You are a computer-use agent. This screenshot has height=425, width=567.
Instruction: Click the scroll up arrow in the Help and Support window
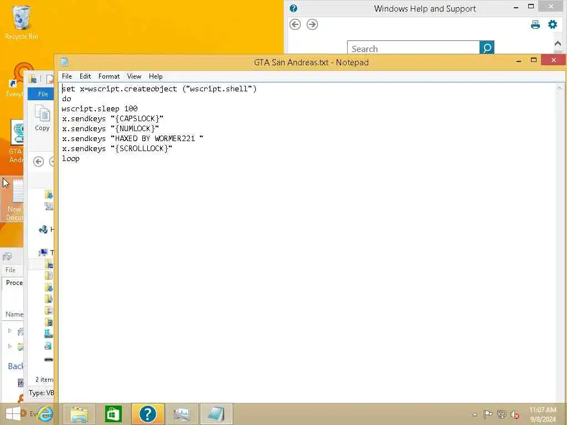click(x=558, y=44)
